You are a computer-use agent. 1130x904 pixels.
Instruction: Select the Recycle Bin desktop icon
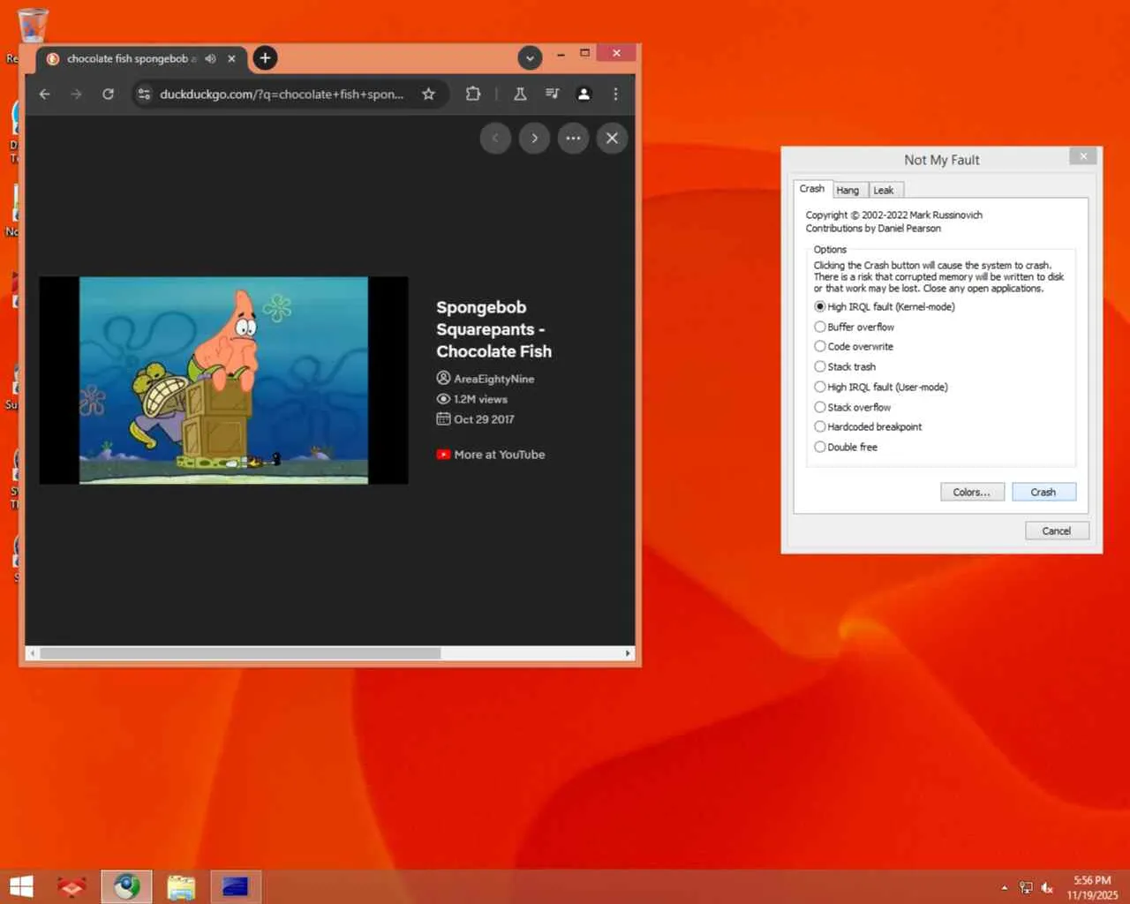click(33, 25)
